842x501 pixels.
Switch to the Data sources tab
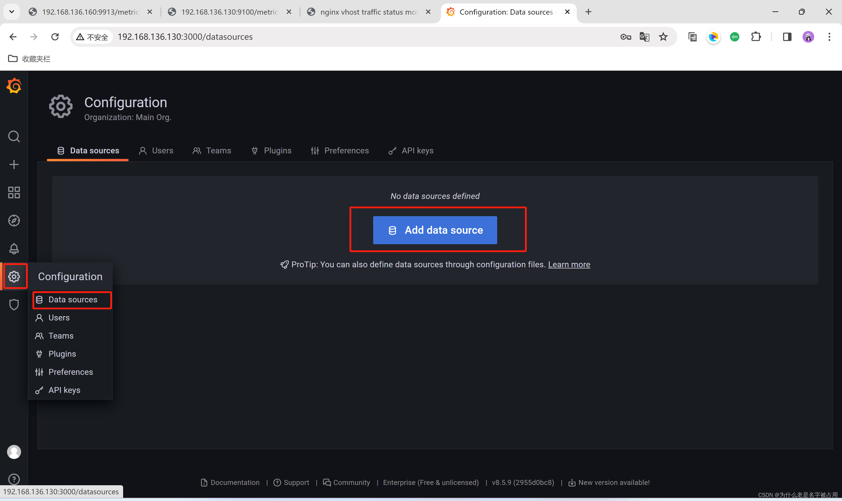(x=88, y=150)
